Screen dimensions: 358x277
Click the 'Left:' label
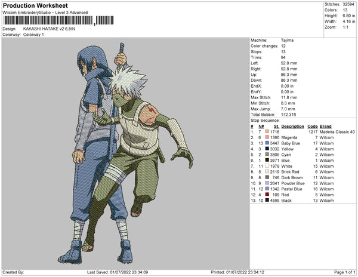coord(255,63)
